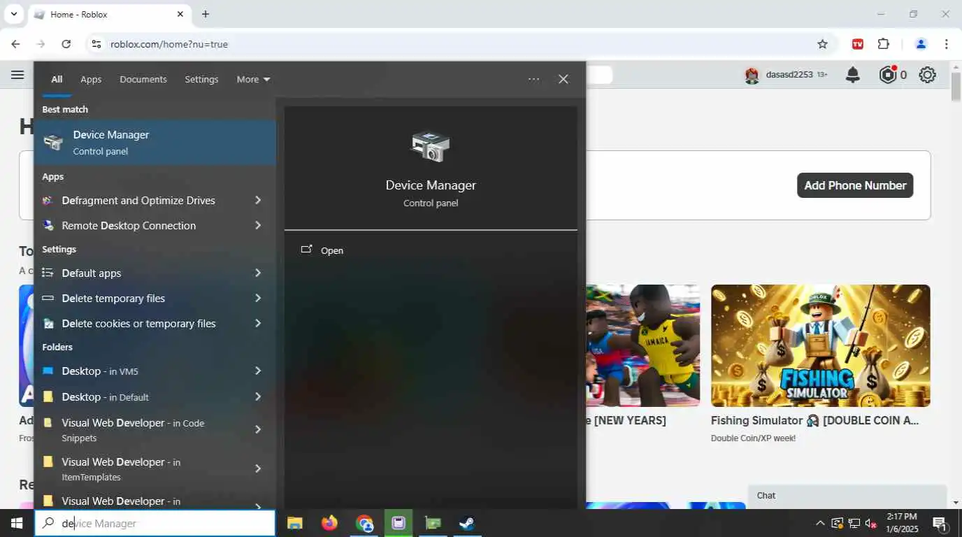Open the Roblox hamburger menu
The width and height of the screenshot is (962, 537).
(x=17, y=75)
